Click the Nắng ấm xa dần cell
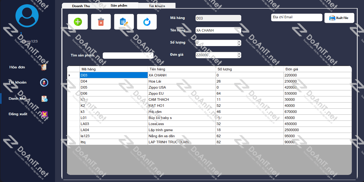The image size is (364, 182). (182, 136)
